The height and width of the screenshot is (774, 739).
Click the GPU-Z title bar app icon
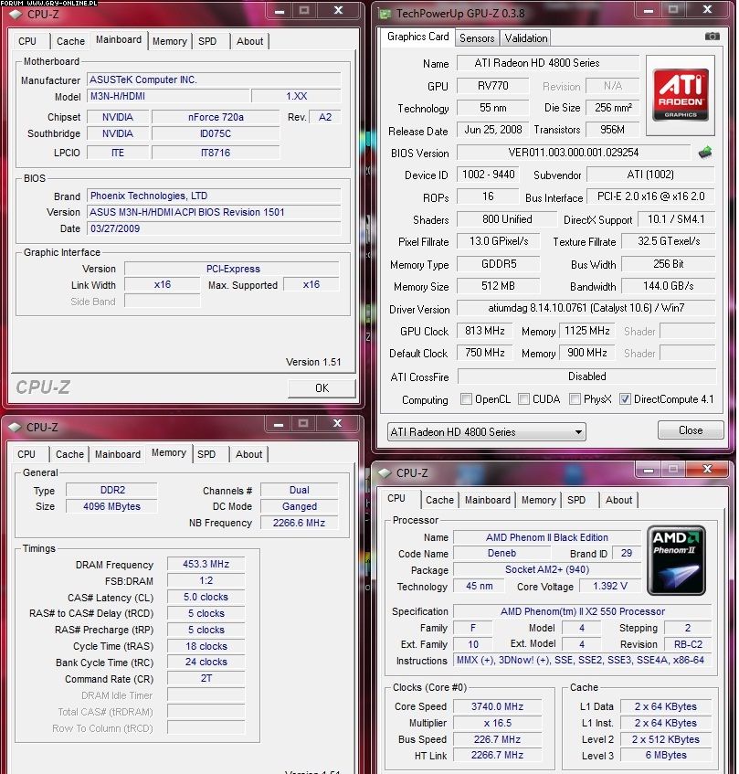pos(385,14)
